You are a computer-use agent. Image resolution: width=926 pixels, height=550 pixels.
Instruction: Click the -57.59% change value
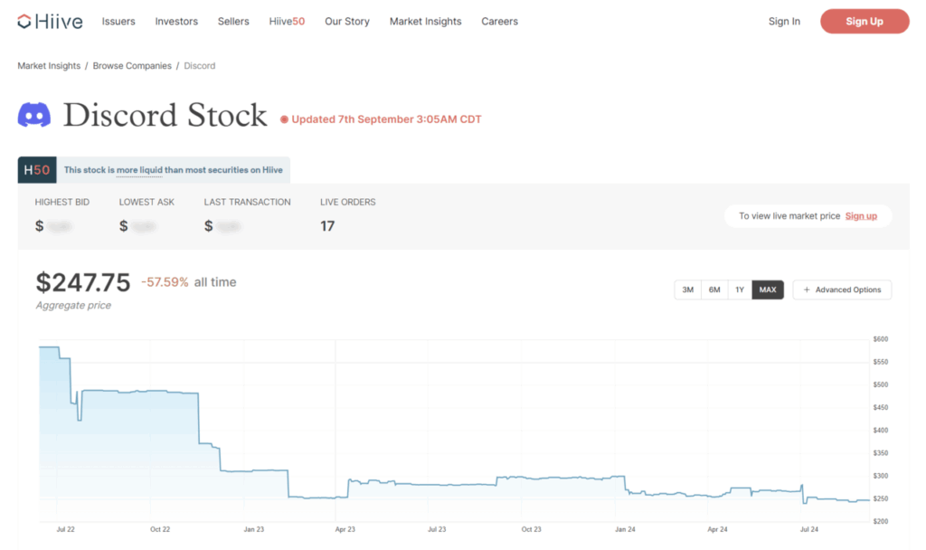(165, 282)
